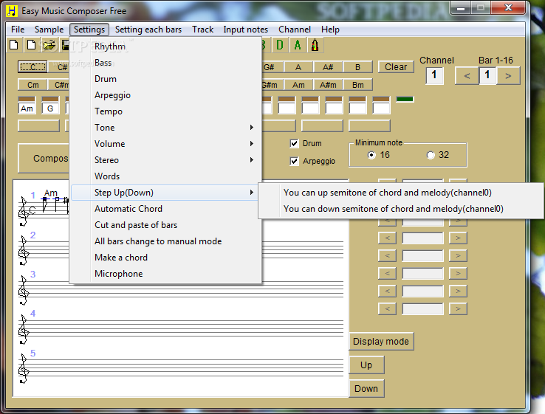Screen dimensions: 545x414
Task: Select Automatic Chord menu entry
Action: (x=166, y=209)
